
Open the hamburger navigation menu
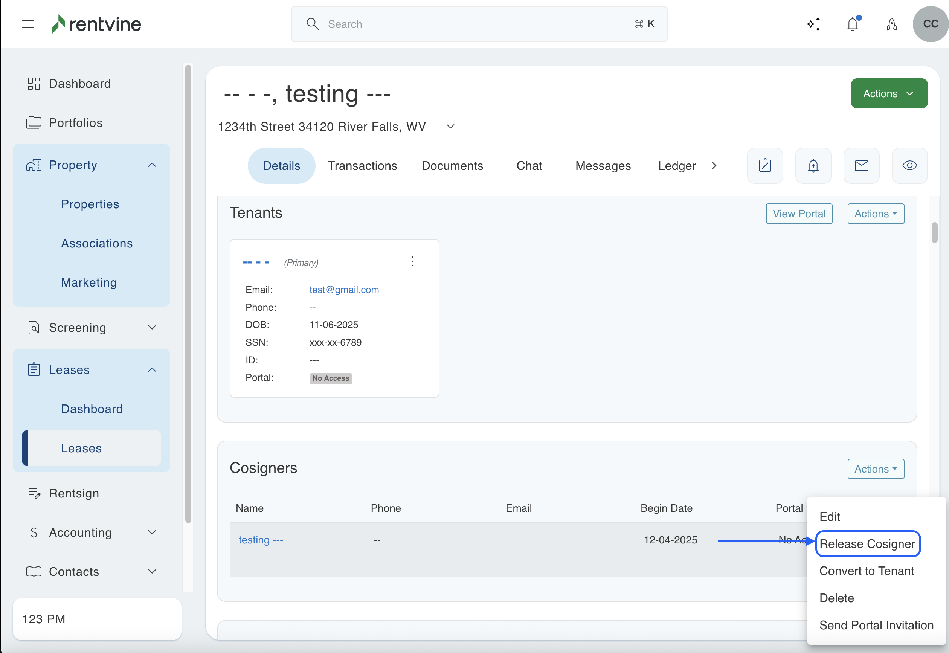[x=28, y=24]
